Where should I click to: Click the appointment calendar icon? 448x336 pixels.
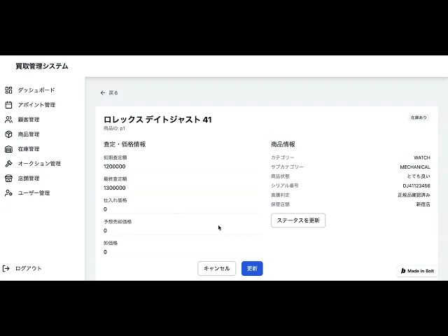[8, 105]
